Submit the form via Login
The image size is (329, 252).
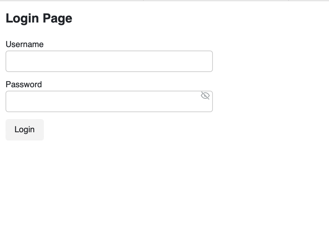25,130
